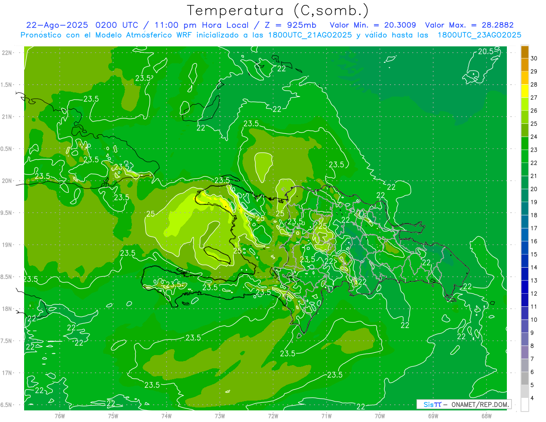Click the '20.5' contour label on the map
Screen dimensions: 546x422
[x=485, y=52]
